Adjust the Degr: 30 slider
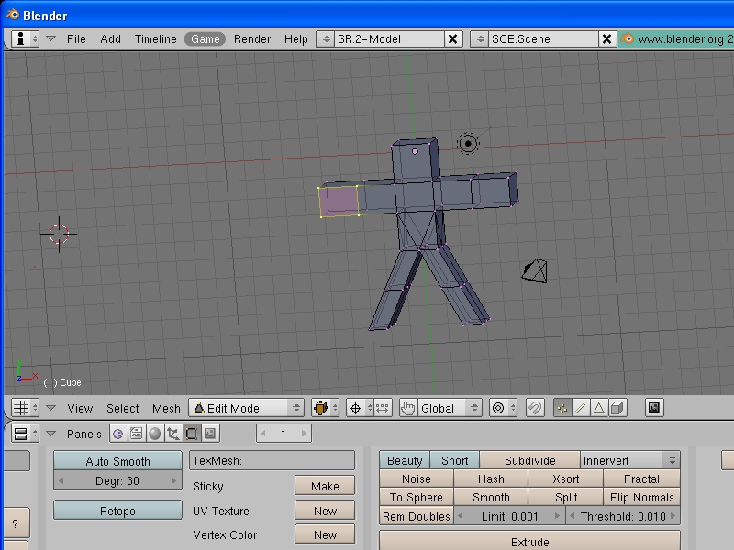Viewport: 734px width, 550px height. [x=117, y=480]
